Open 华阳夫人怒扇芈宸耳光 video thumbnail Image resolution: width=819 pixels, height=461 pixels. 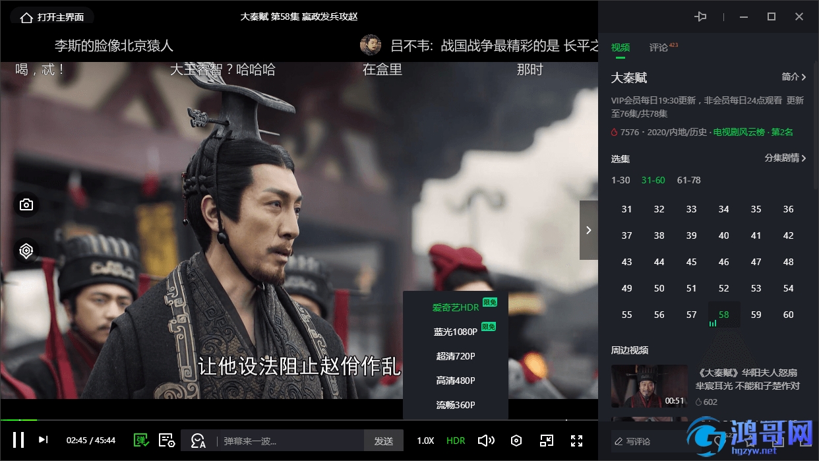click(x=650, y=386)
